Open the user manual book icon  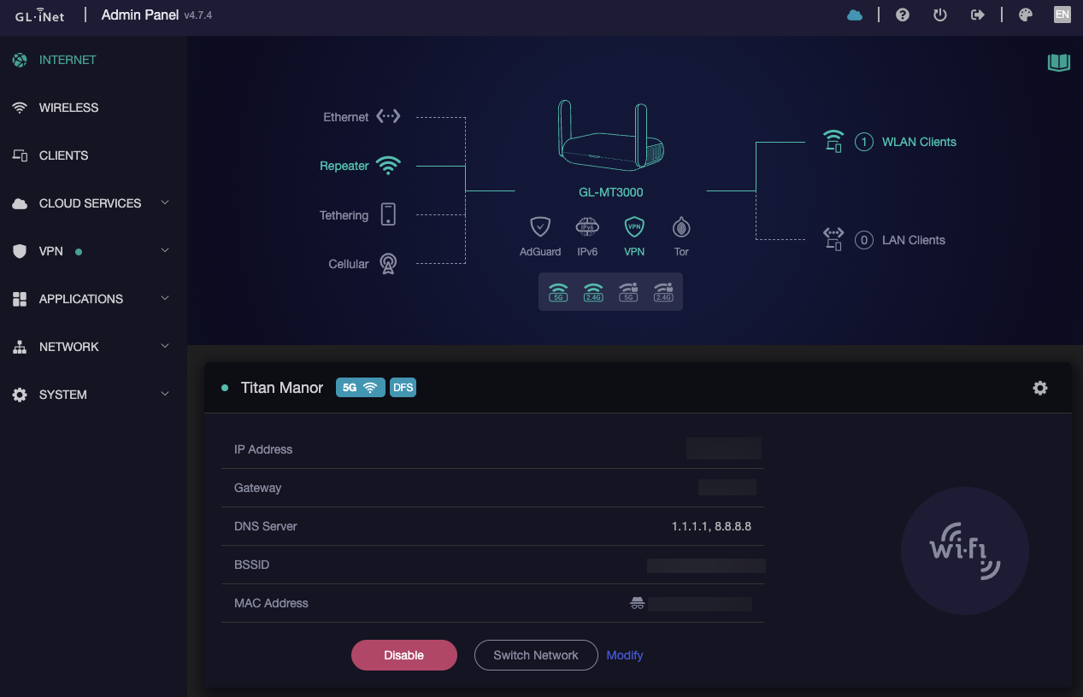click(1059, 62)
